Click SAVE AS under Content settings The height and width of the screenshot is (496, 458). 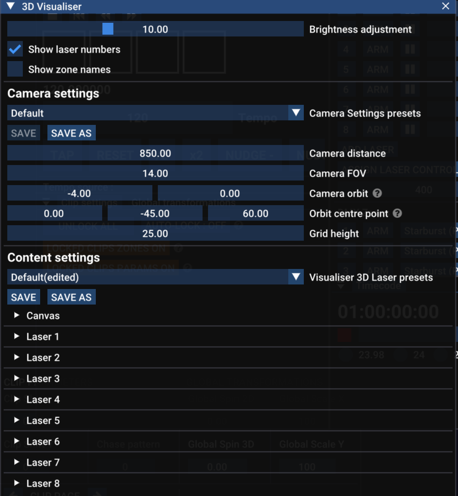click(x=71, y=297)
